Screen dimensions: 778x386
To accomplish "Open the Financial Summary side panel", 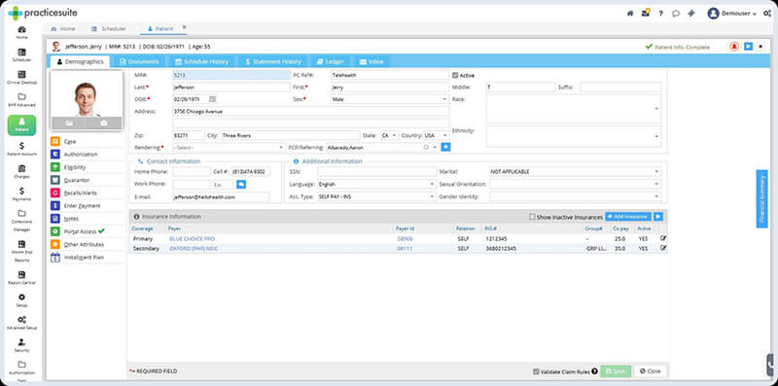I will 761,198.
